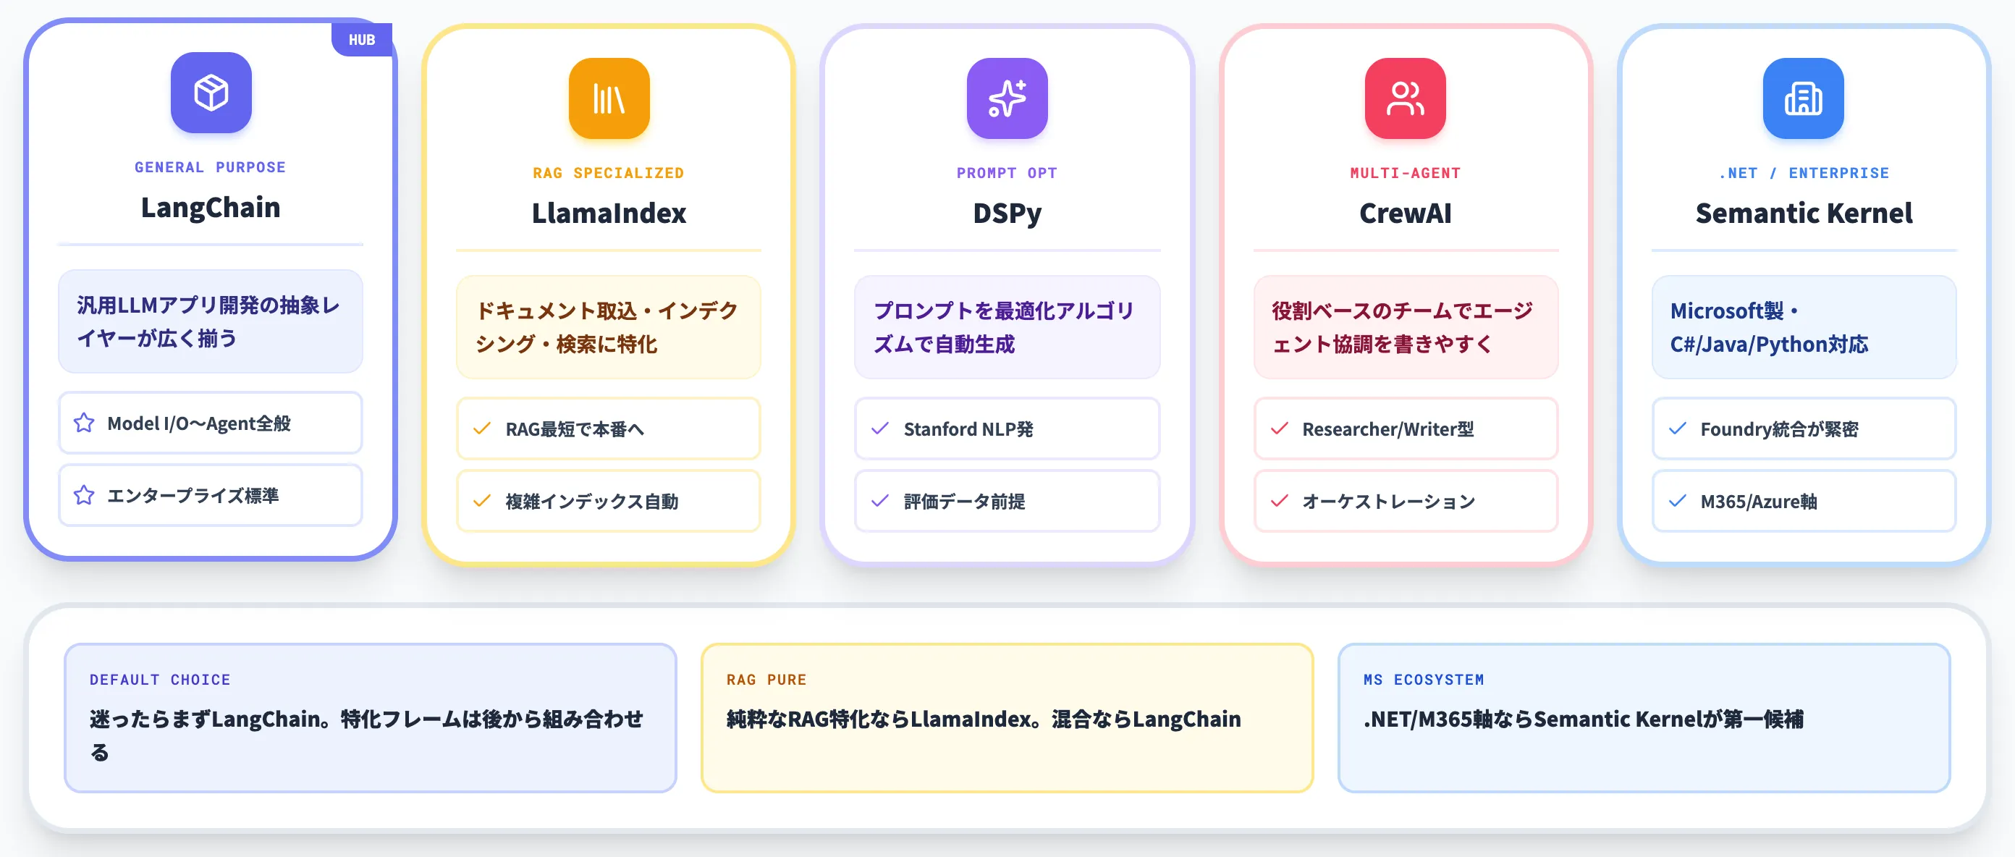Click the star icon beside Model I/O〜Agent全般
Screen dimensions: 2015x857
point(84,423)
